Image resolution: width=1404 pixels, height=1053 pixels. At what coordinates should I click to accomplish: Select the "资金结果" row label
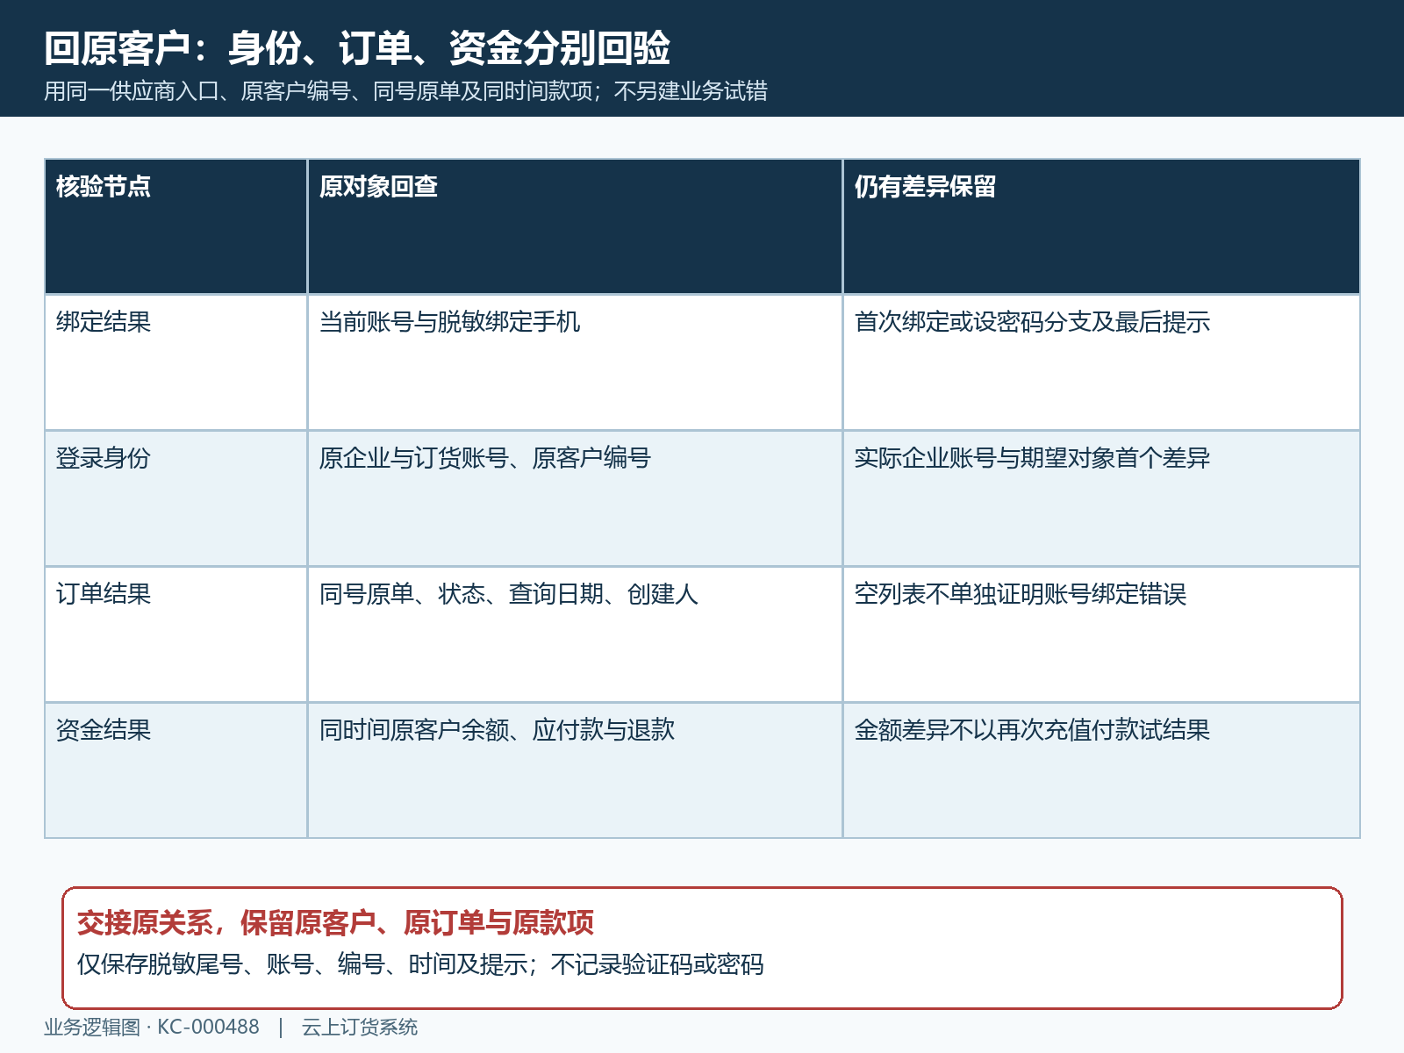[175, 770]
